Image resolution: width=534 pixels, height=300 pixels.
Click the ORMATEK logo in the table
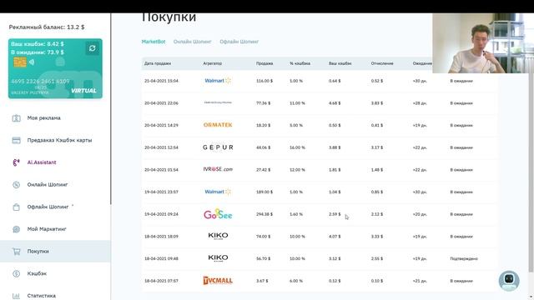pyautogui.click(x=218, y=125)
